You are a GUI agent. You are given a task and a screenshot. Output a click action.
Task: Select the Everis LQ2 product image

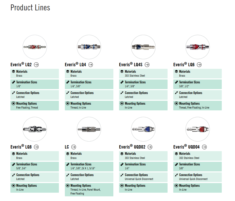click(35, 47)
